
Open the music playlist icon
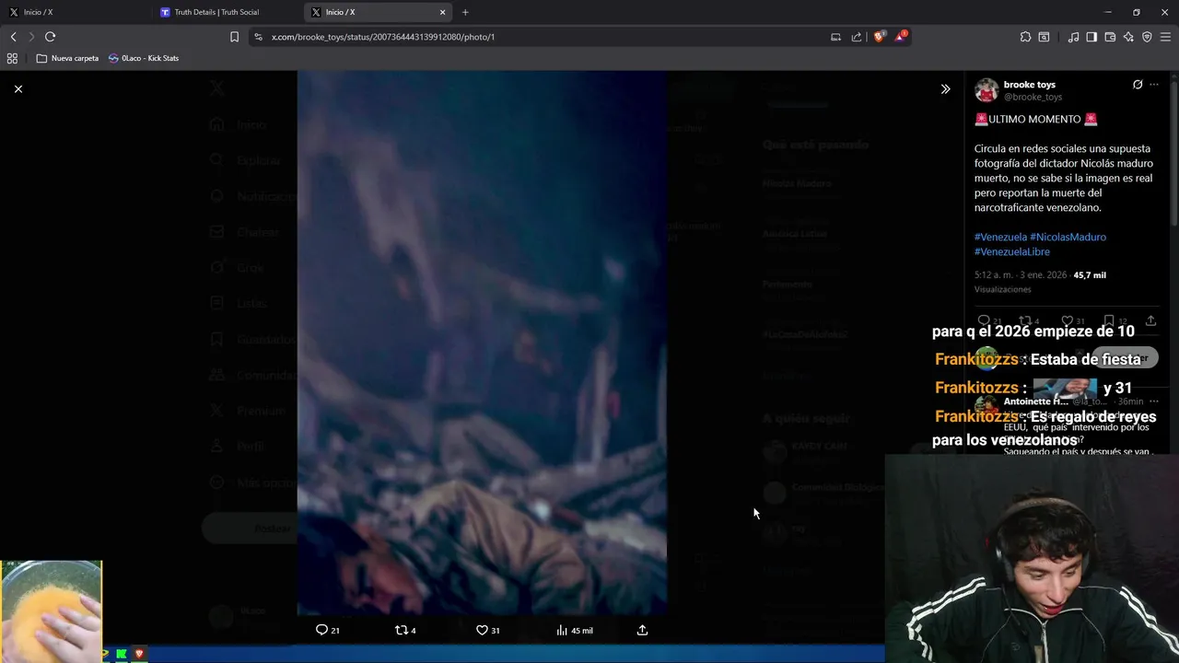coord(1073,37)
